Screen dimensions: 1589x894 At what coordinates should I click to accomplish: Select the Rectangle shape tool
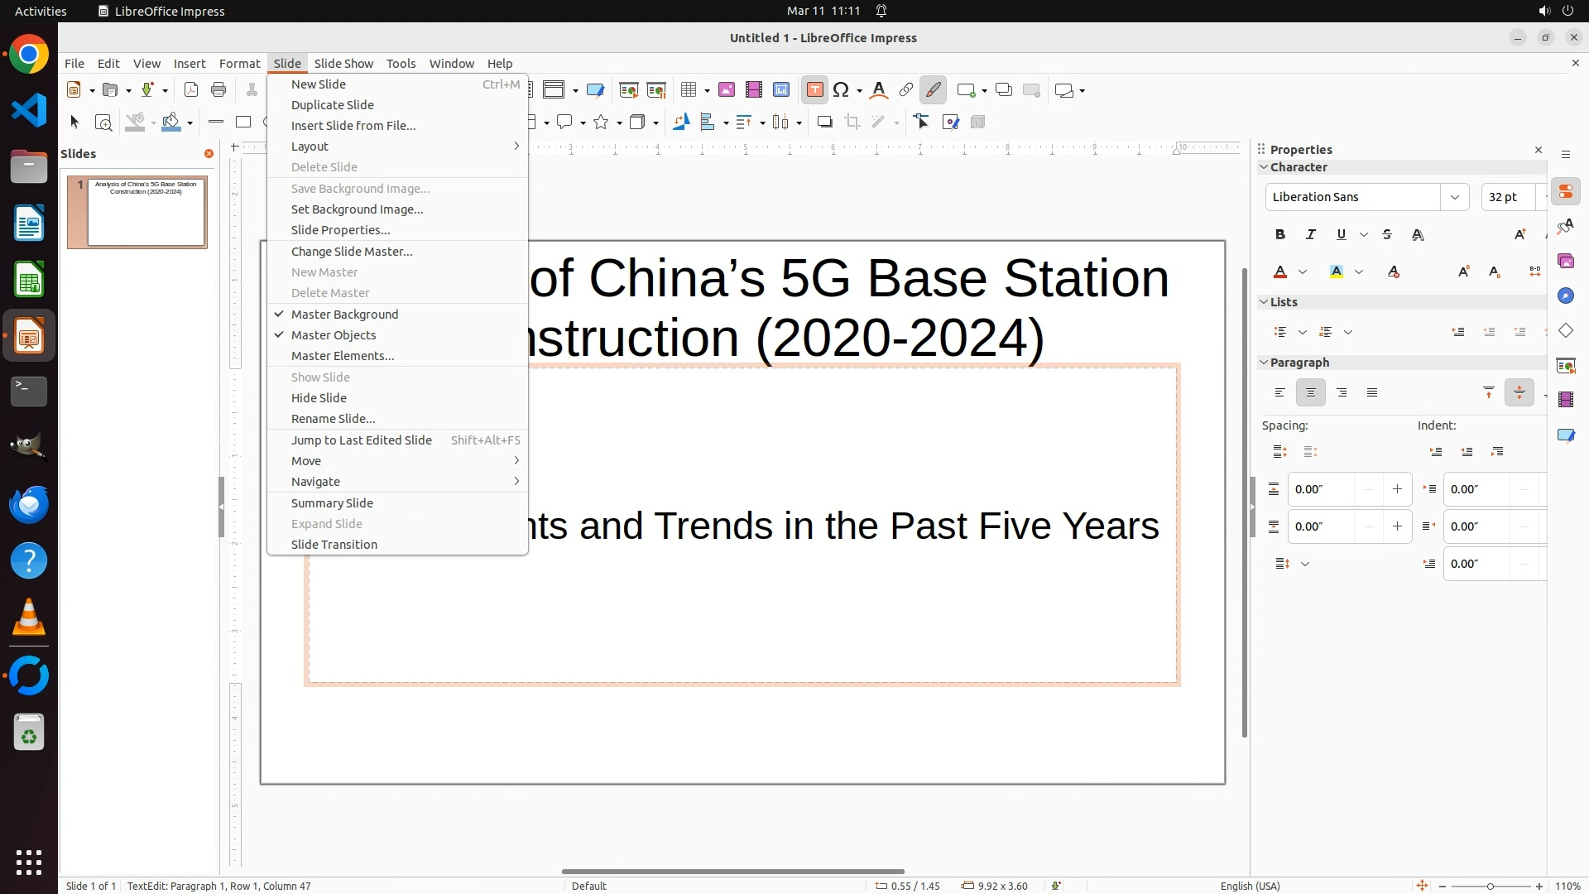[x=243, y=123]
